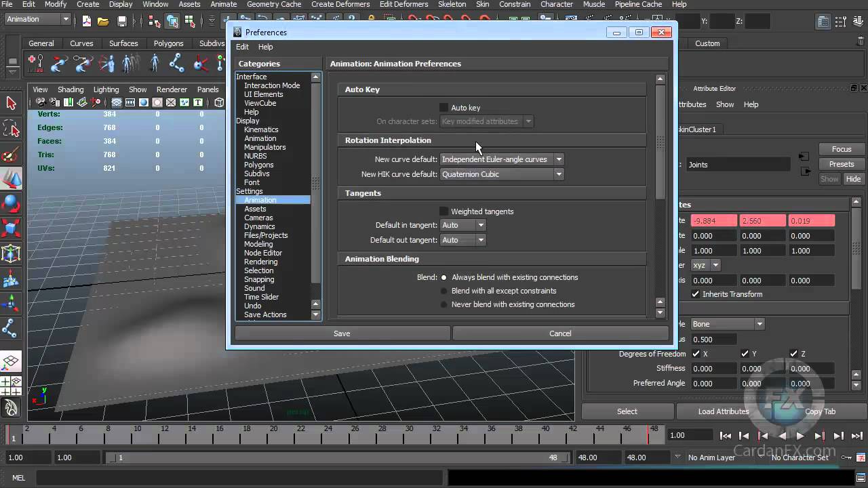Select Kinematics in the Categories list
Viewport: 868px width, 488px height.
[x=261, y=129]
